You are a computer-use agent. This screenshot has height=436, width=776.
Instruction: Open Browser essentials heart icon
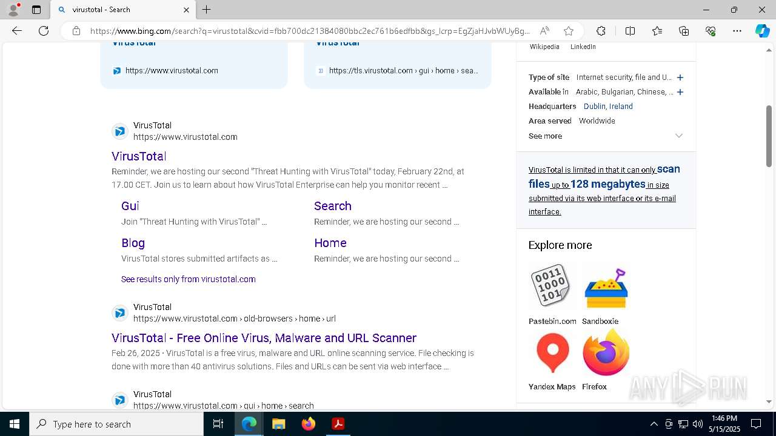point(711,31)
